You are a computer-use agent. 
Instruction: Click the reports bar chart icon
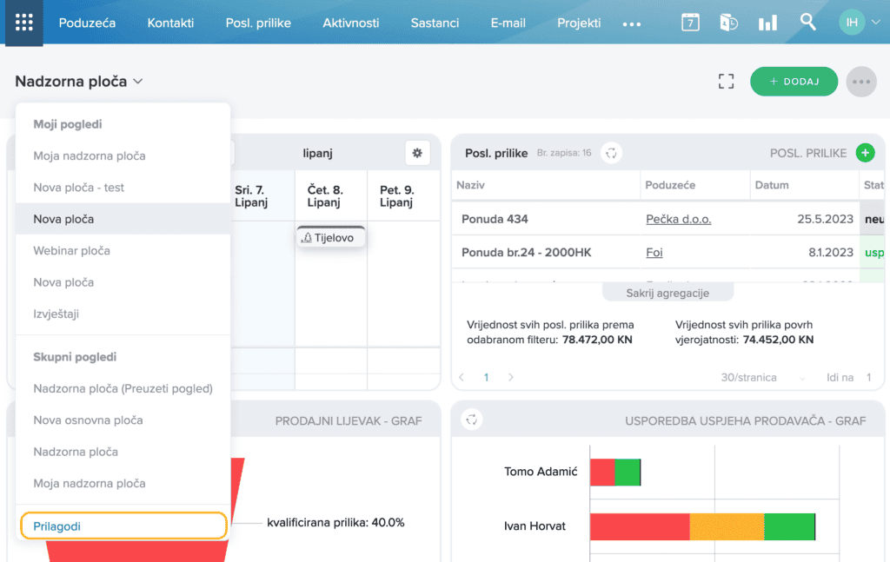[767, 23]
